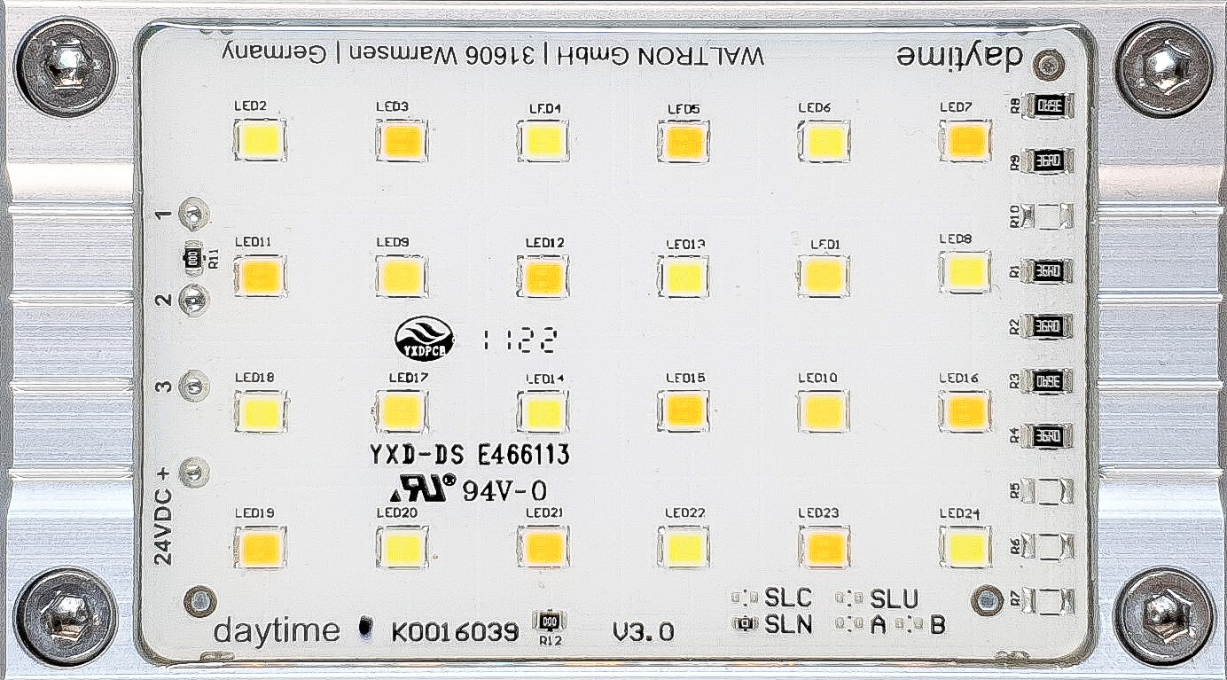This screenshot has width=1227, height=680.
Task: Click the LED24 chip
Action: tap(965, 547)
